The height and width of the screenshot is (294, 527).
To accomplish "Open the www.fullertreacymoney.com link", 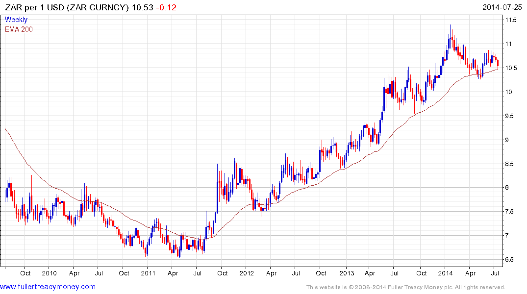I will pos(48,287).
